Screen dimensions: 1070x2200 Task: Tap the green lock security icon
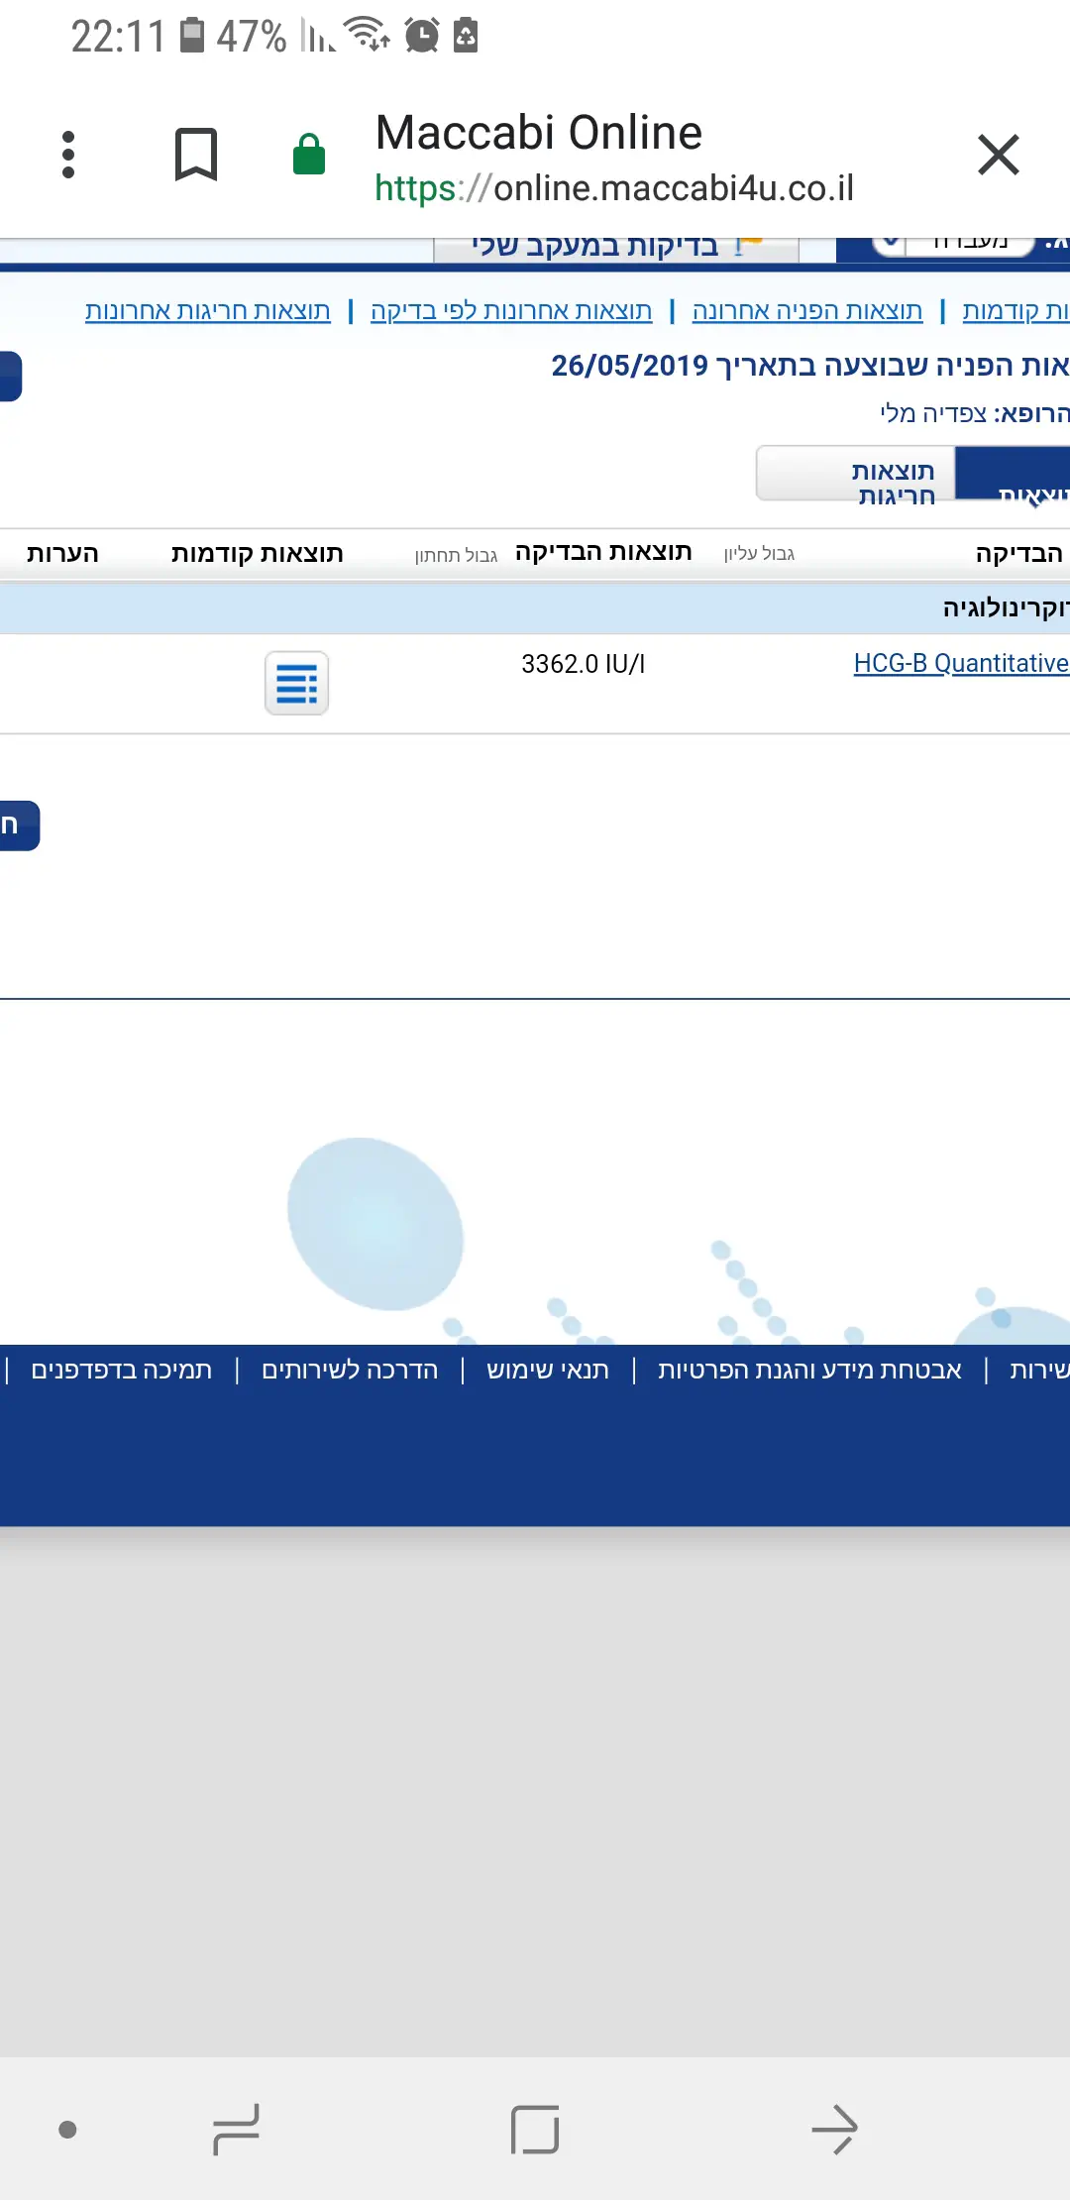309,155
